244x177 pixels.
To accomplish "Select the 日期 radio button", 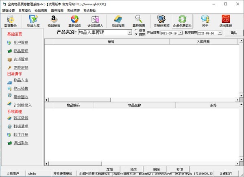I will 136,35.
